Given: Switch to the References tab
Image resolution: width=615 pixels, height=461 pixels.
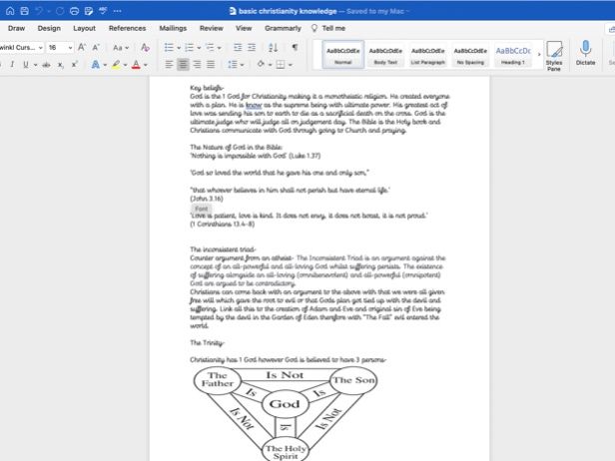Looking at the screenshot, I should [x=127, y=28].
